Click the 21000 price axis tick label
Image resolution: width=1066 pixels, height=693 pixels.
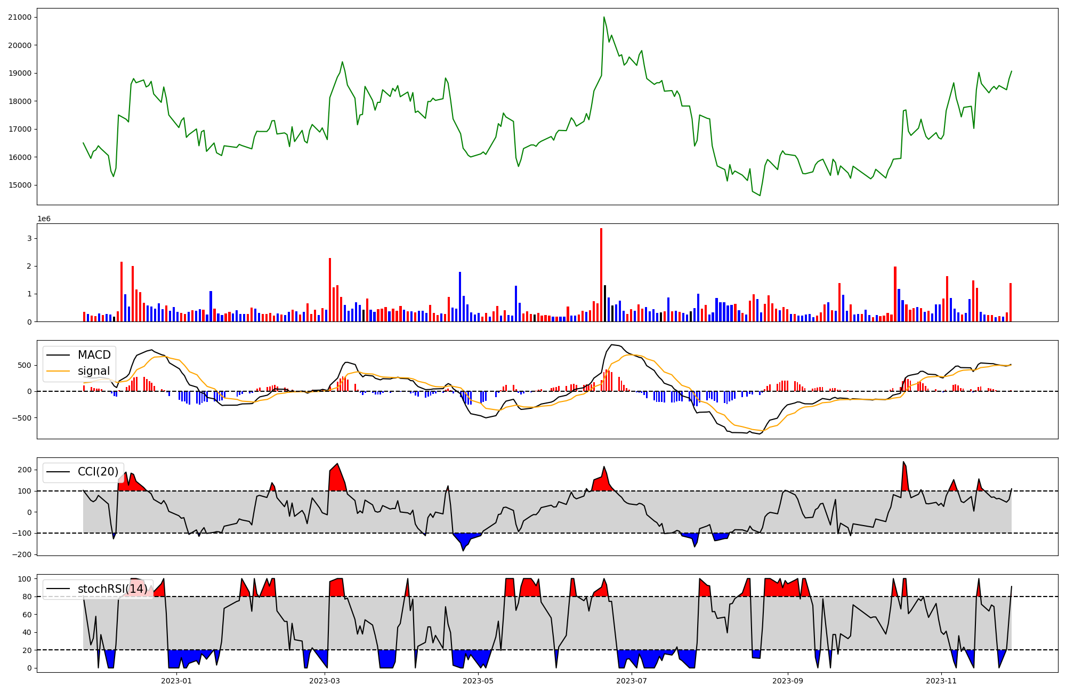(20, 17)
